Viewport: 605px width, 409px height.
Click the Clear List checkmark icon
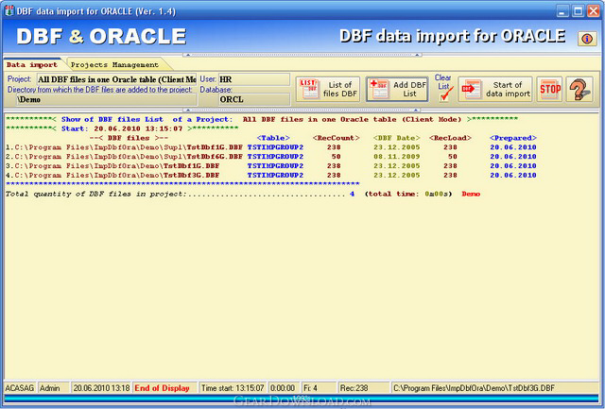click(445, 94)
